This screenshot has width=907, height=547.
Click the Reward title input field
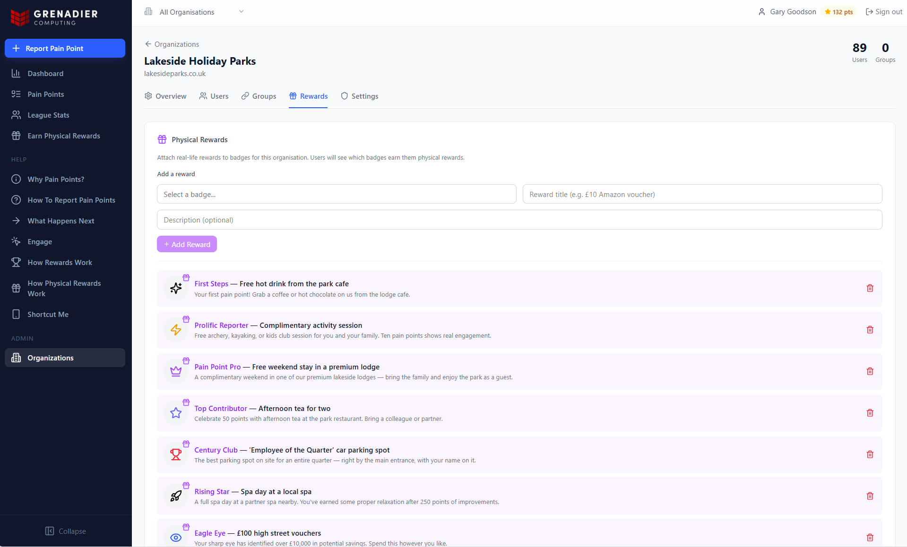click(x=702, y=194)
